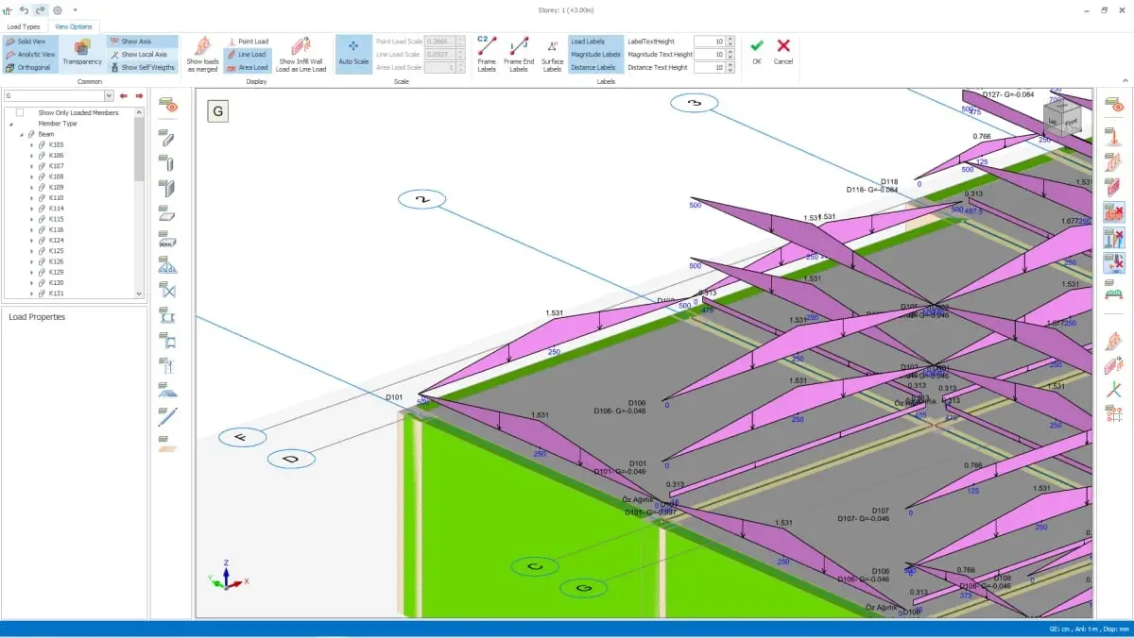Click the red next load case arrow
1134x638 pixels.
[x=139, y=95]
